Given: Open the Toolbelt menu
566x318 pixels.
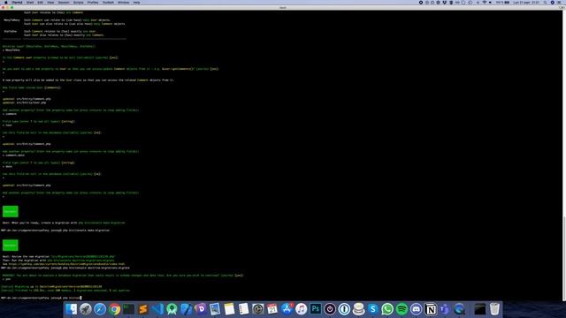Looking at the screenshot, I should [108, 2].
